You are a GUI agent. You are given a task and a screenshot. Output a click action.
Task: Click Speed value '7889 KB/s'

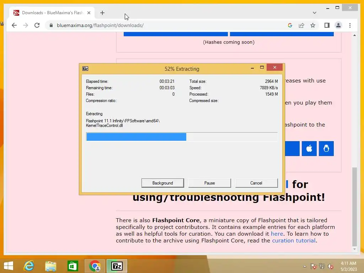(269, 88)
